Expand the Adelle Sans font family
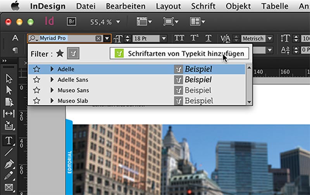Viewport: 310px width, 195px height. click(52, 80)
